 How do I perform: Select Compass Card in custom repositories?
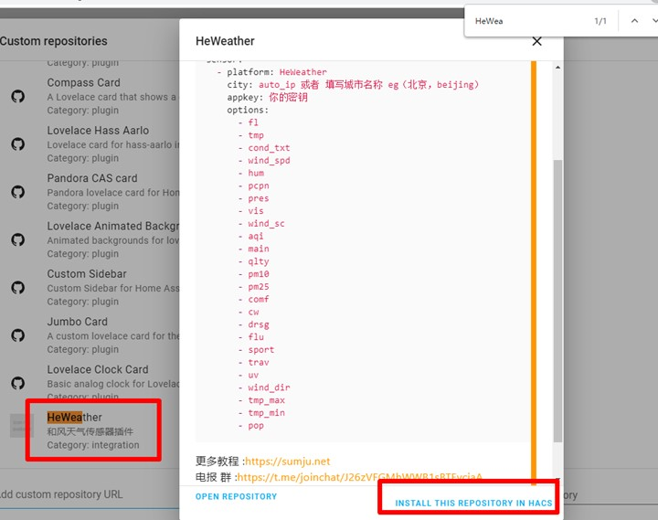click(x=90, y=97)
